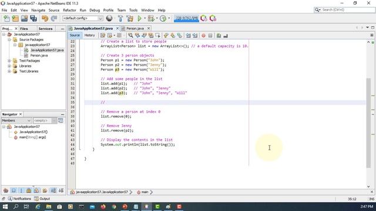Image resolution: width=376 pixels, height=211 pixels.
Task: Switch to the Services panel tab
Action: point(45,29)
